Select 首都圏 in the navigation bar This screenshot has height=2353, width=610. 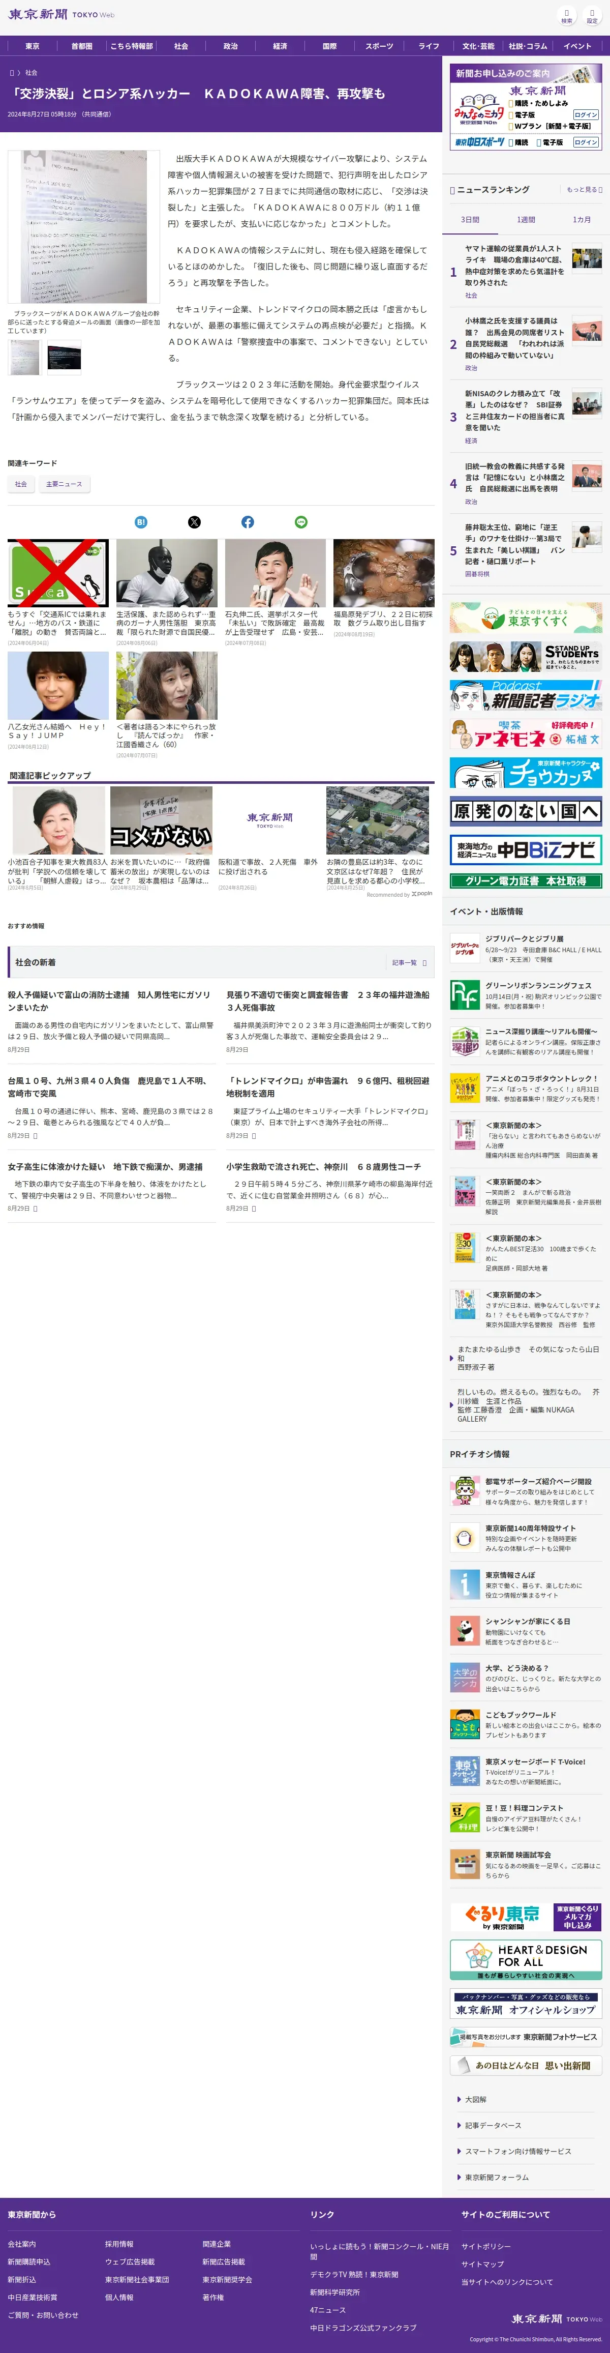(81, 46)
